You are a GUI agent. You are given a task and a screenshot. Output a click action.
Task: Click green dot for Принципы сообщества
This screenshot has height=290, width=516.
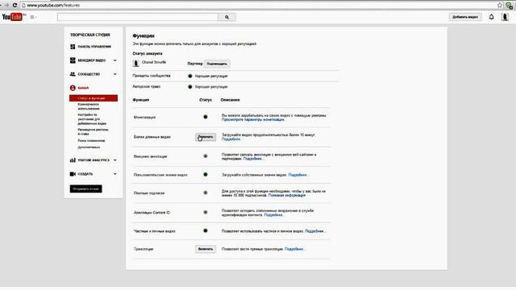click(x=190, y=76)
